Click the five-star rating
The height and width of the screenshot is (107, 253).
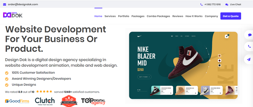[x=44, y=92]
